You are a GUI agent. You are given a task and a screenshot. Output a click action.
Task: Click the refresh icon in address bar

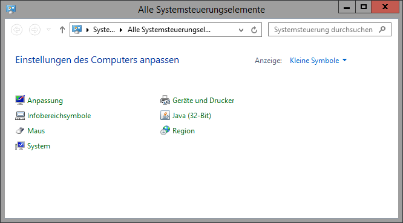(x=254, y=30)
